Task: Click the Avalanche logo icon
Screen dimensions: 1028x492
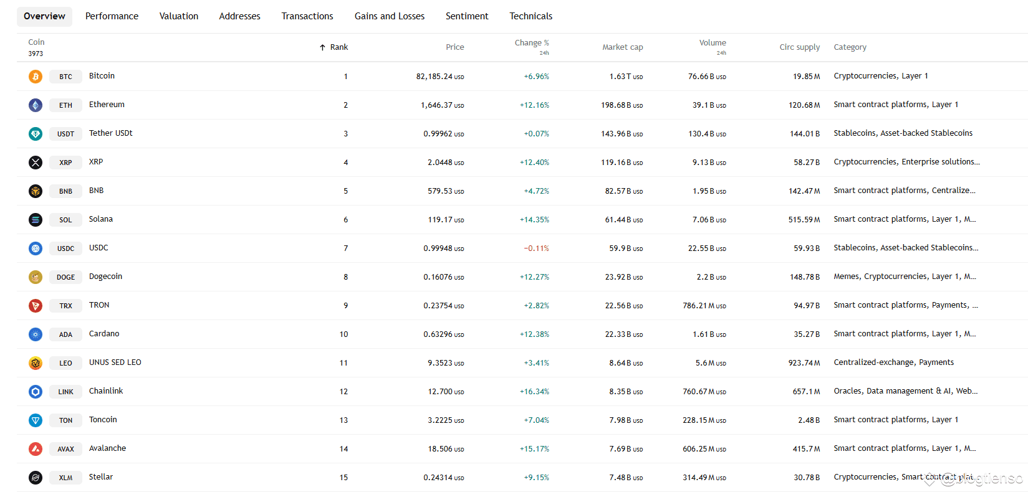Action: [x=36, y=449]
